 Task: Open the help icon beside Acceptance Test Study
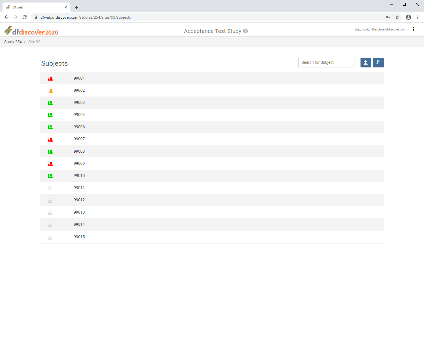[x=246, y=31]
